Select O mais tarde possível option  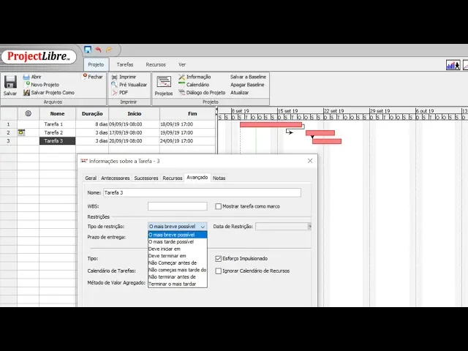point(177,242)
